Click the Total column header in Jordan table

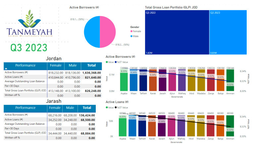(91, 65)
